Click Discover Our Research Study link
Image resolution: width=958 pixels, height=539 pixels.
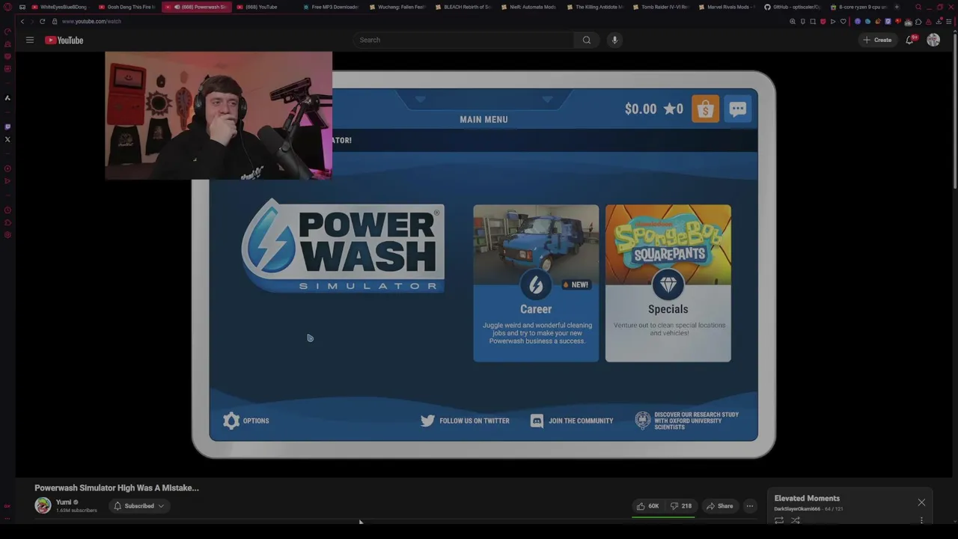[x=687, y=421]
